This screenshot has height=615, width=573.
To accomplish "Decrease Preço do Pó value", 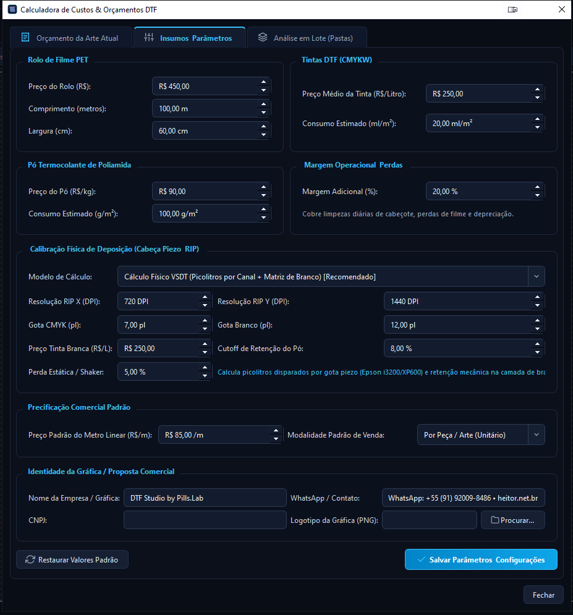I will tap(263, 195).
